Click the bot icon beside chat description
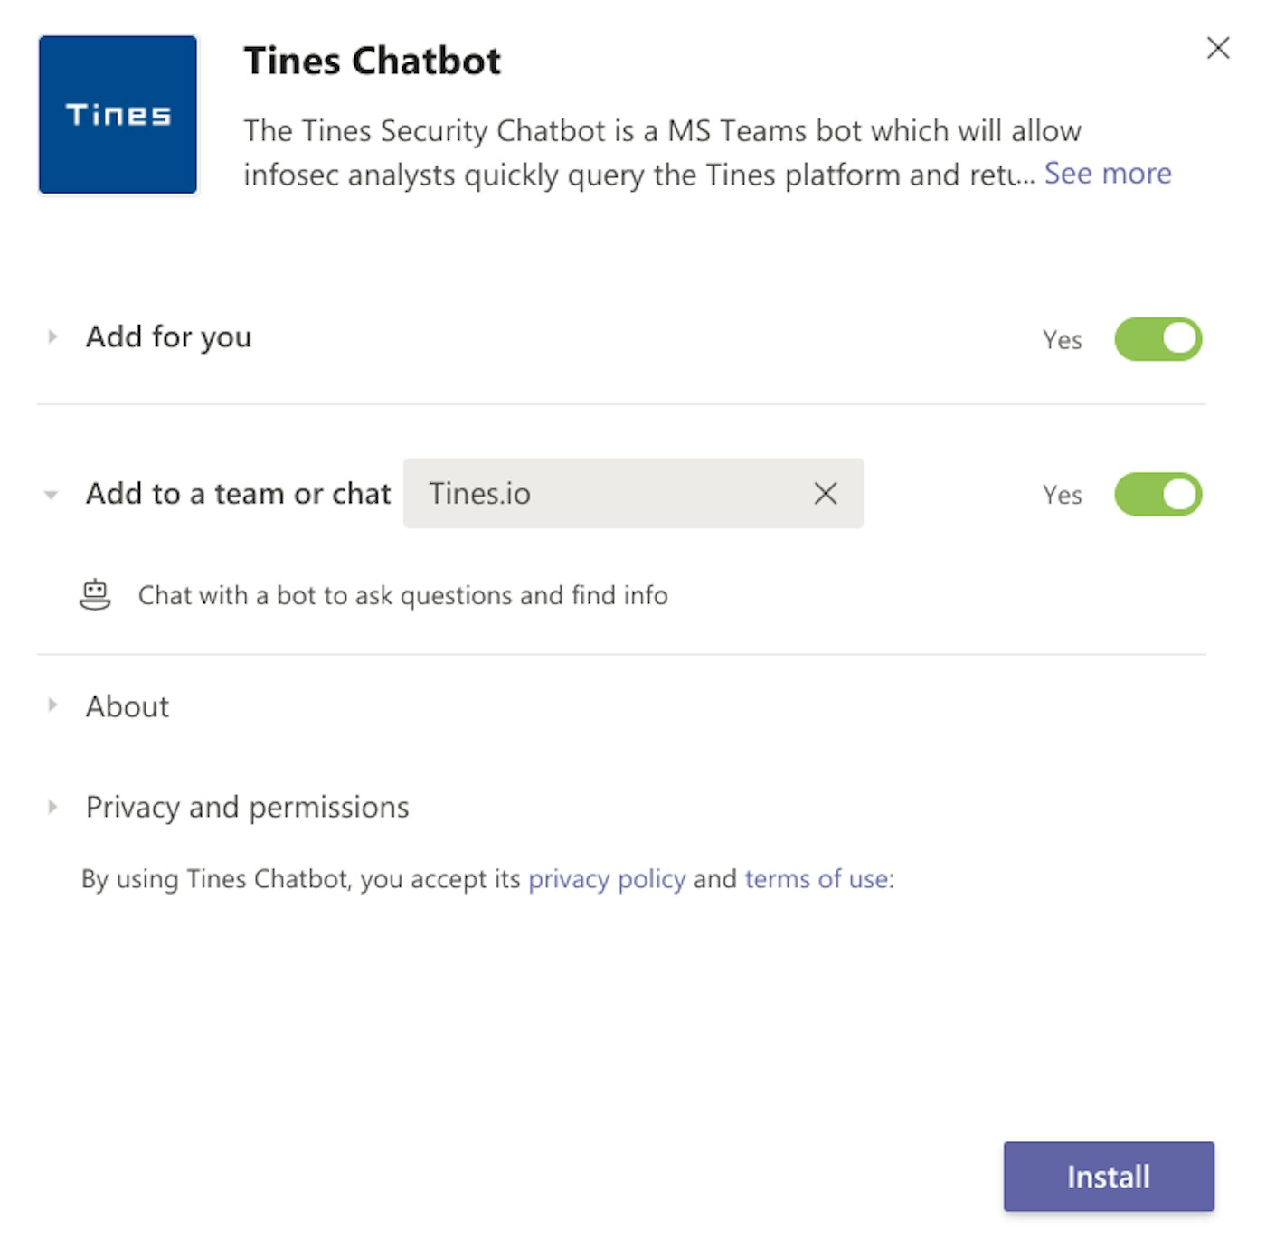 pos(95,595)
